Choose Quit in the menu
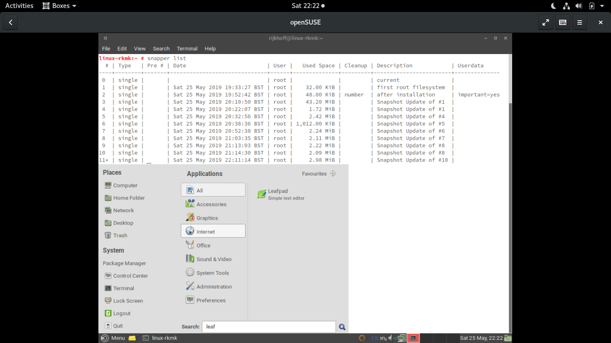Screen dimensions: 611x343 tap(114, 326)
